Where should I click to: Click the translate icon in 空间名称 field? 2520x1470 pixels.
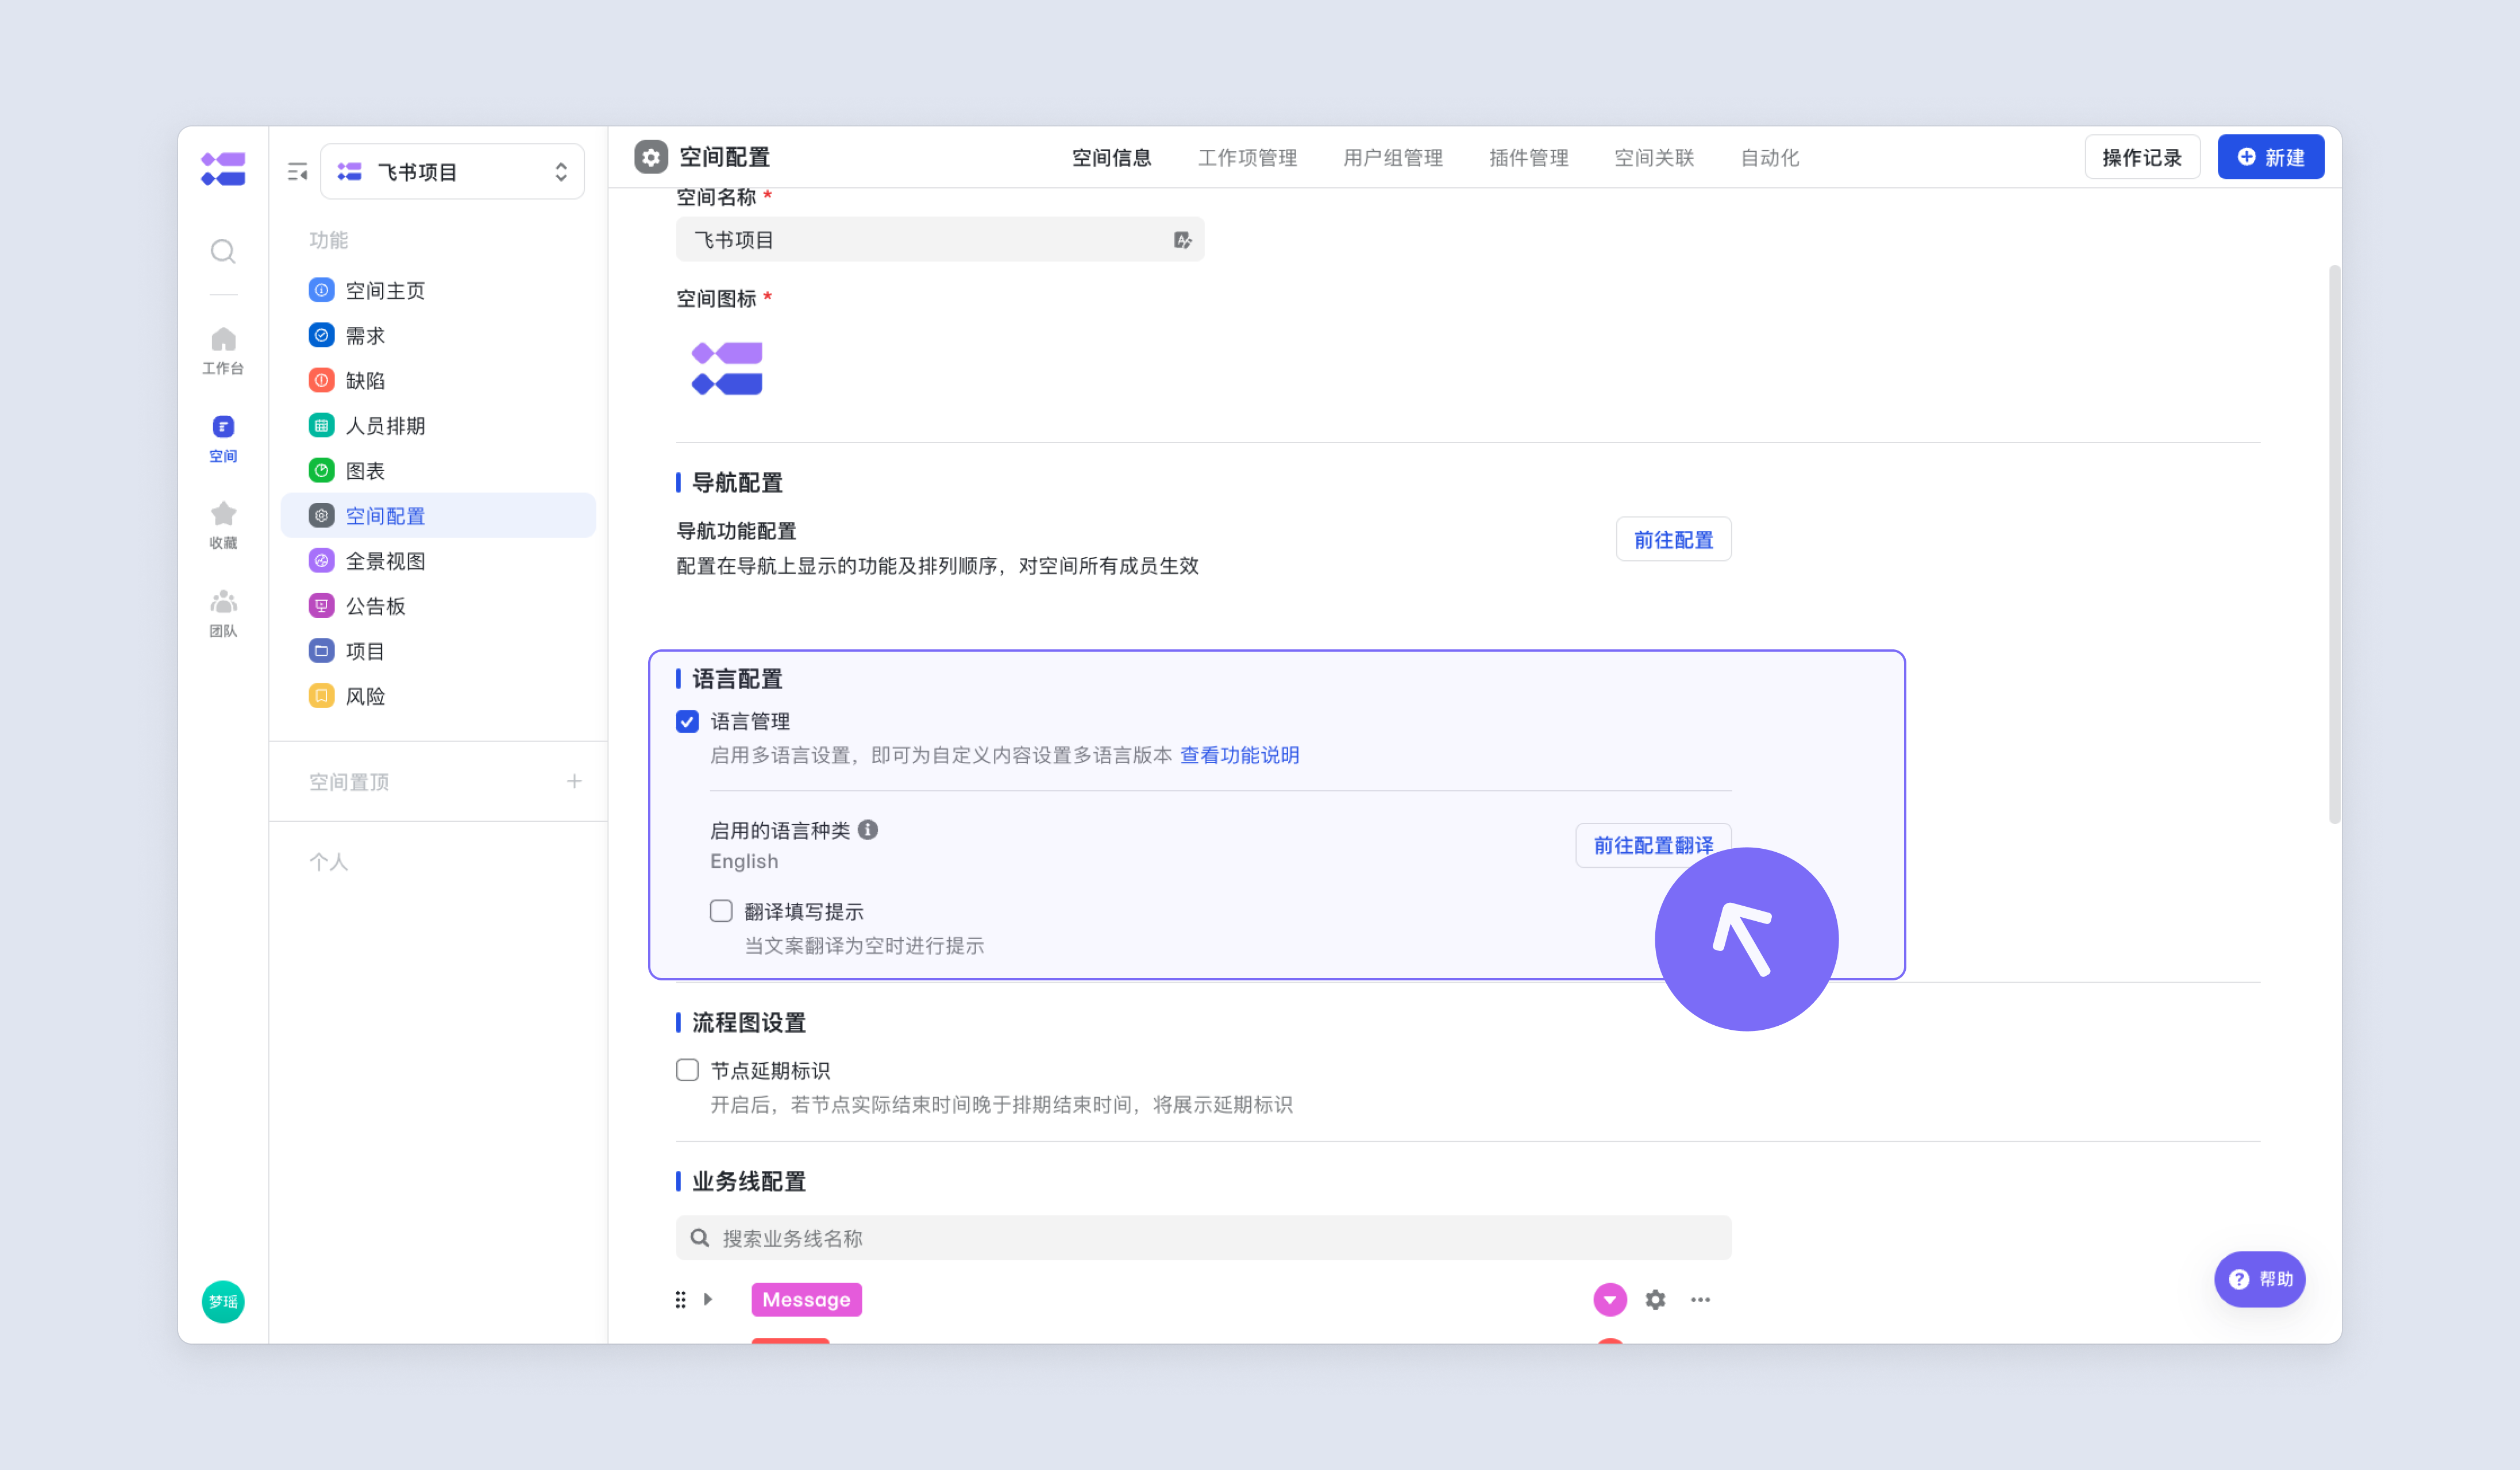tap(1182, 240)
